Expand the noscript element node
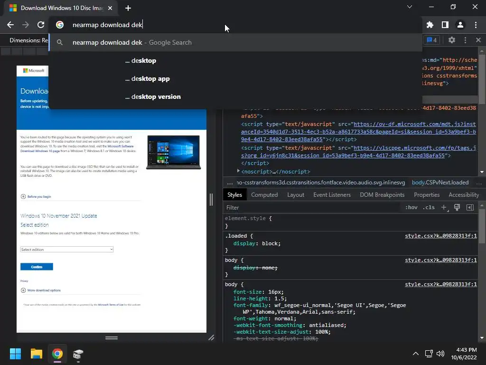 pyautogui.click(x=238, y=171)
